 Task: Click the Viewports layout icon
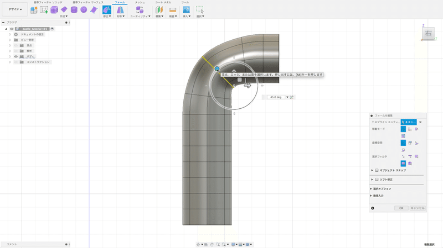click(248, 244)
